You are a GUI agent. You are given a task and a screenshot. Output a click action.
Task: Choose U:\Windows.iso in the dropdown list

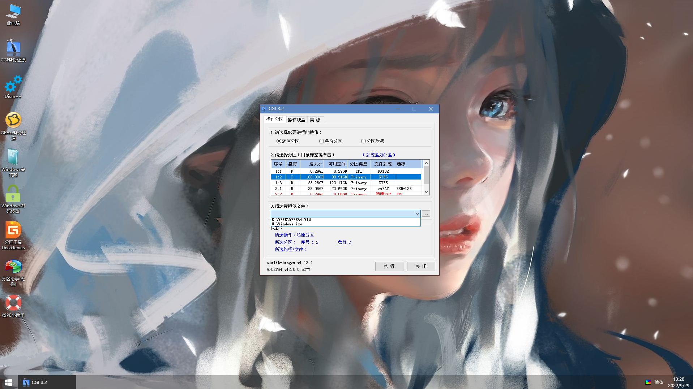pyautogui.click(x=287, y=224)
